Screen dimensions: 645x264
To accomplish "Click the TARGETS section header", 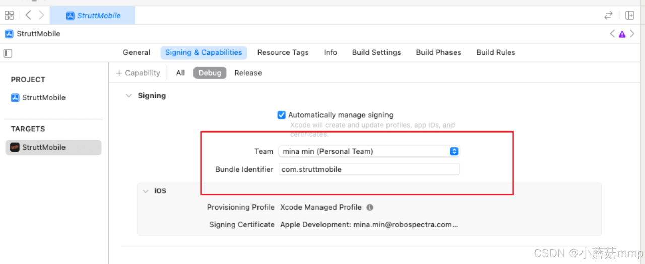I will point(28,129).
